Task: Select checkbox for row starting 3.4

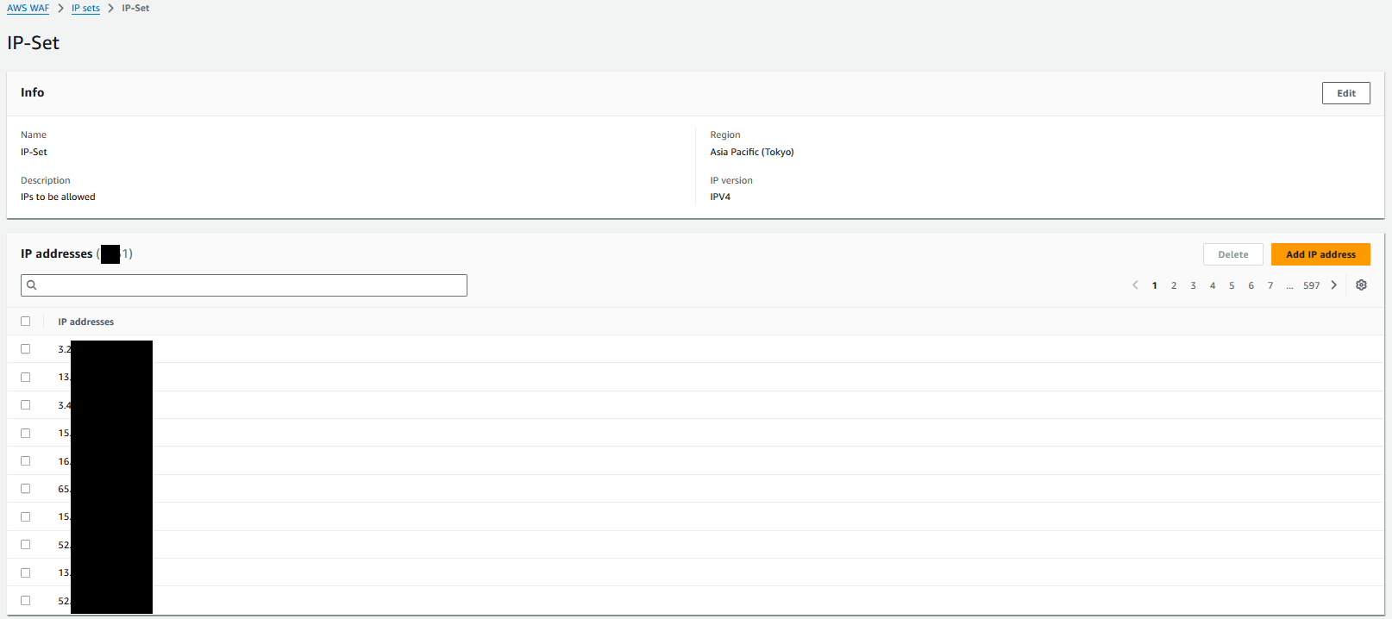Action: (26, 405)
